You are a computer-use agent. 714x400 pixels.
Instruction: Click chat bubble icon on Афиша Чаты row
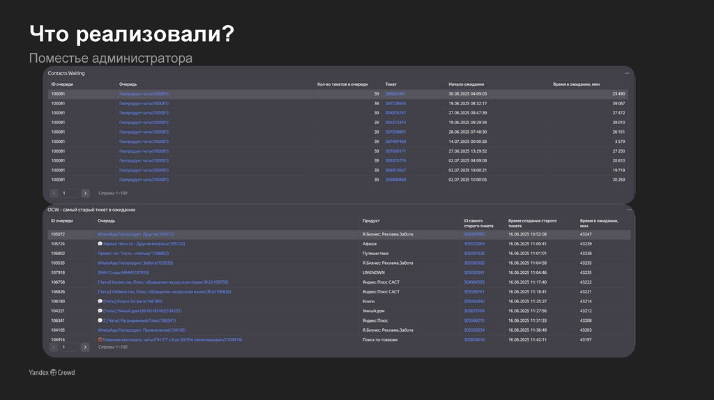[x=100, y=244]
